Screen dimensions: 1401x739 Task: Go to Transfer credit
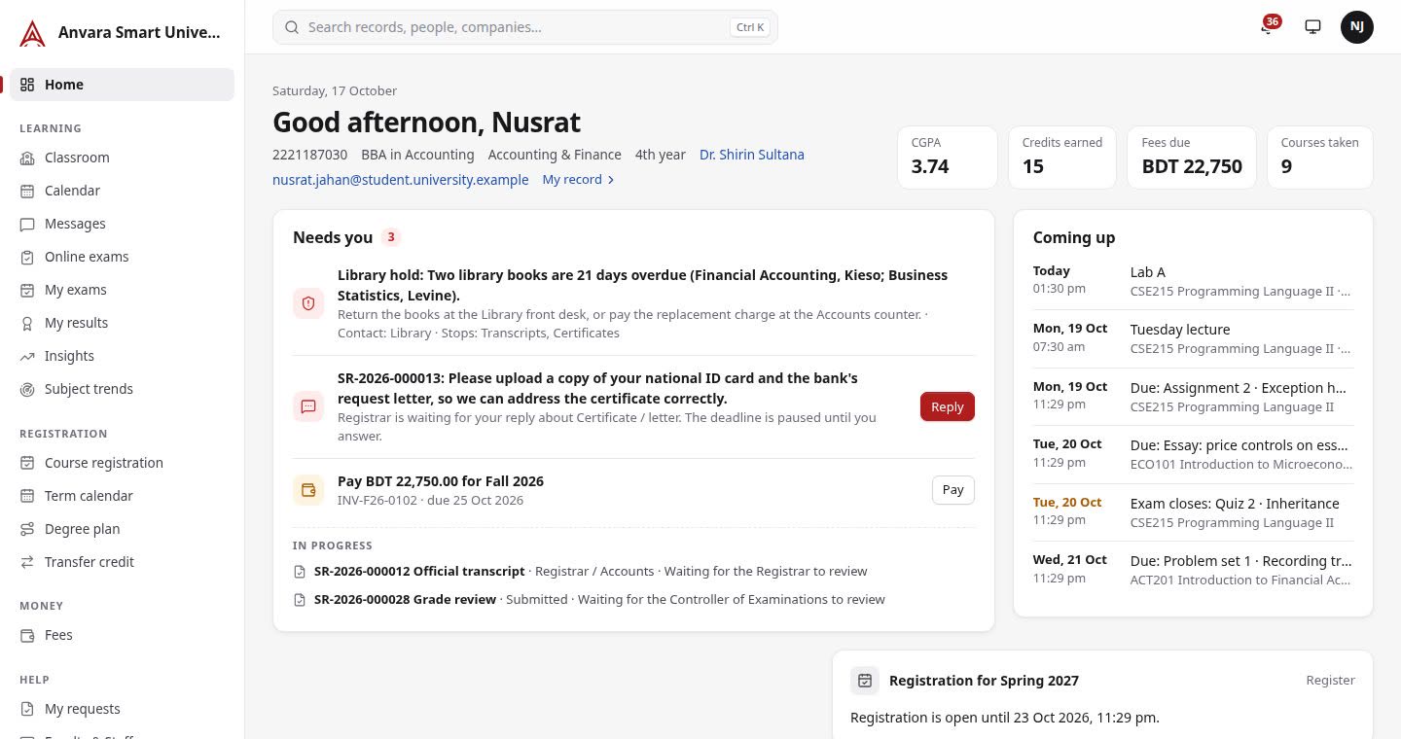click(123, 562)
